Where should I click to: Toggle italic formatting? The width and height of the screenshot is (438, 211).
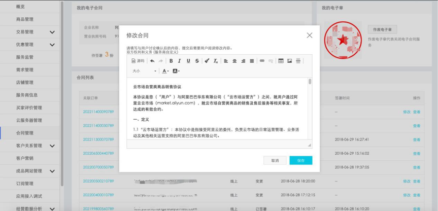point(180,61)
